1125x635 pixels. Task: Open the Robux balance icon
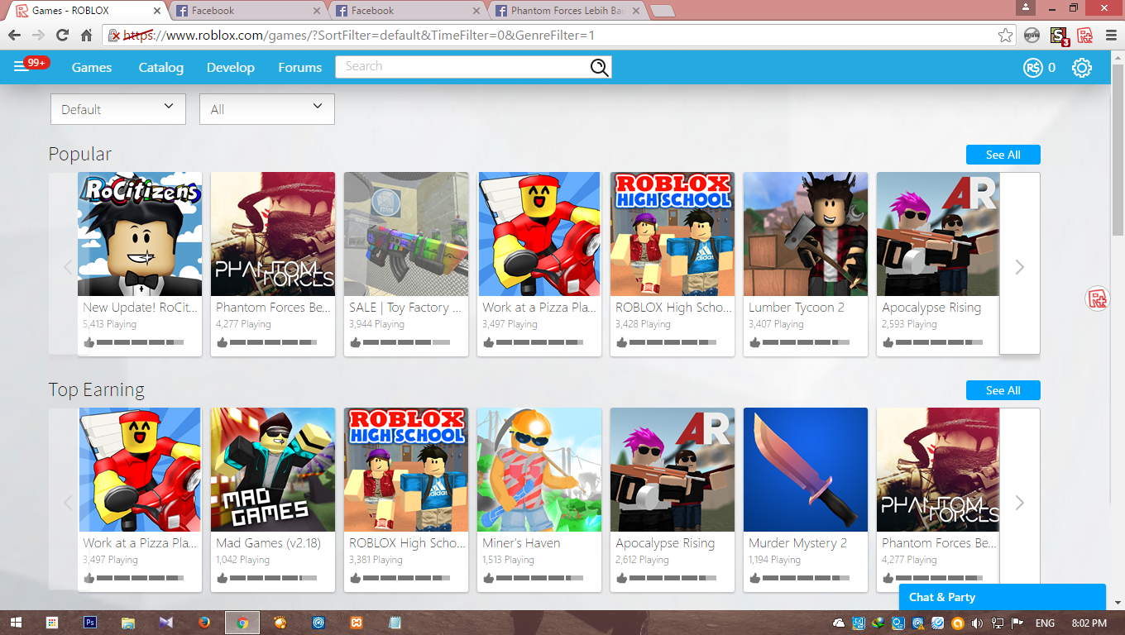(1032, 68)
